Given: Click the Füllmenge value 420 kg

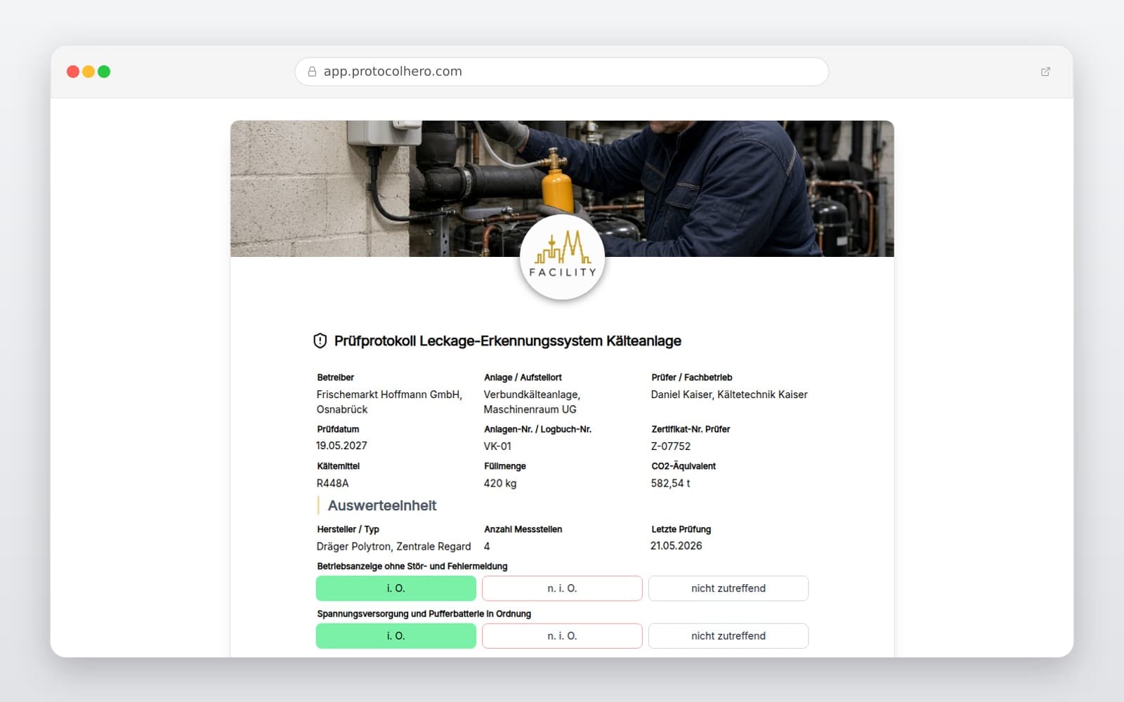Looking at the screenshot, I should pyautogui.click(x=500, y=484).
